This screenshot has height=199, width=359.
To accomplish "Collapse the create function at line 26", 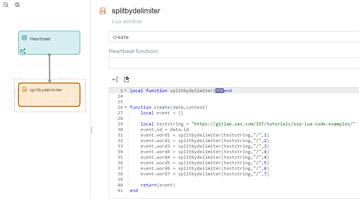I will click(126, 107).
